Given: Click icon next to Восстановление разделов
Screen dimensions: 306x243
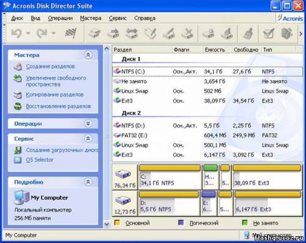Looking at the screenshot, I should click(18, 107).
